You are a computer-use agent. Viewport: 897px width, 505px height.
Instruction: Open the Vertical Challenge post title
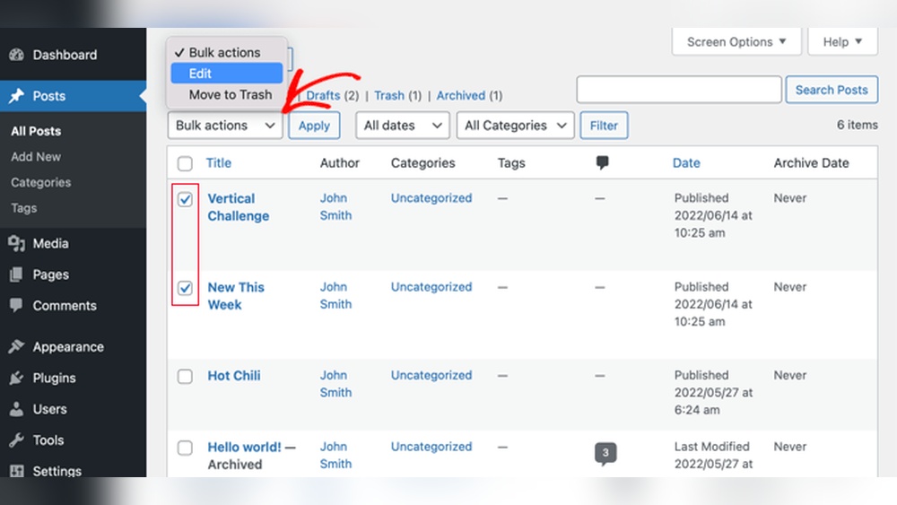click(x=238, y=207)
